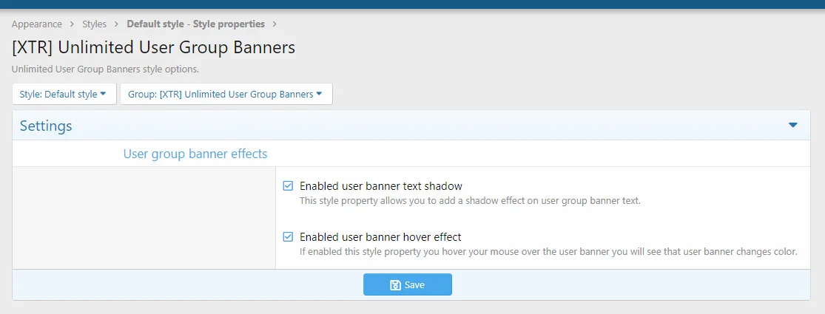
Task: Click the caret icon on Style dropdown
Action: pyautogui.click(x=104, y=94)
